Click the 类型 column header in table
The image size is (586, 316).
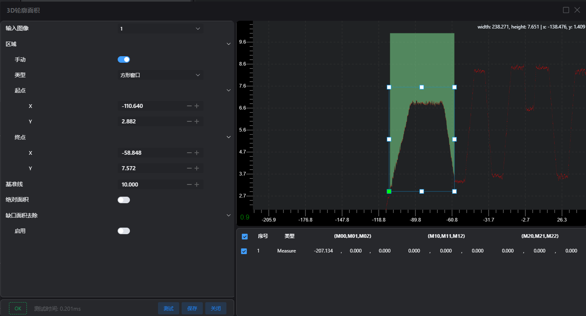point(290,236)
